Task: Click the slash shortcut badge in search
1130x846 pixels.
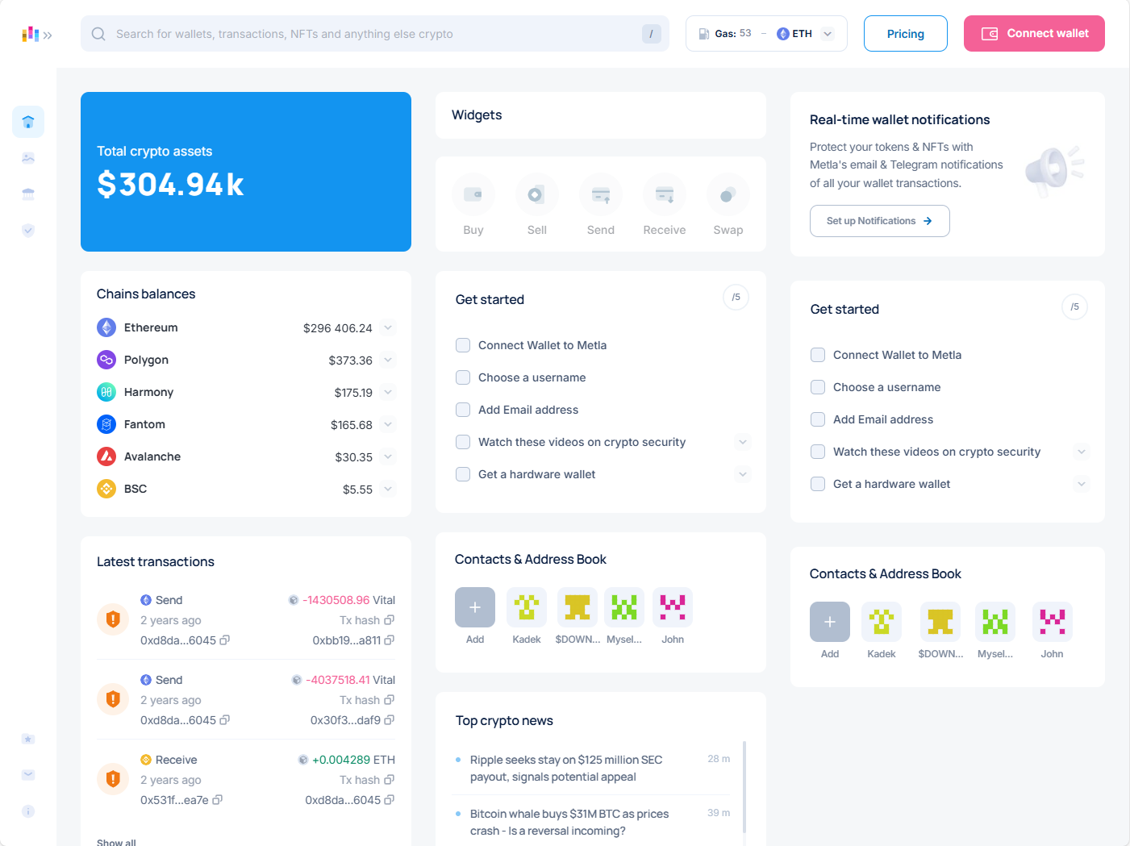Action: 652,34
